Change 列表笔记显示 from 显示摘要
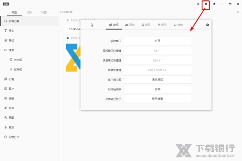The height and width of the screenshot is (161, 242). click(157, 99)
